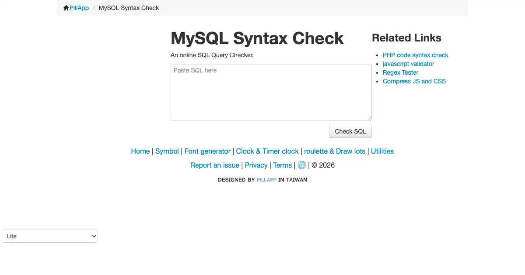Select Home in the footer navigation
Screen dimensions: 525x275
[x=140, y=151]
